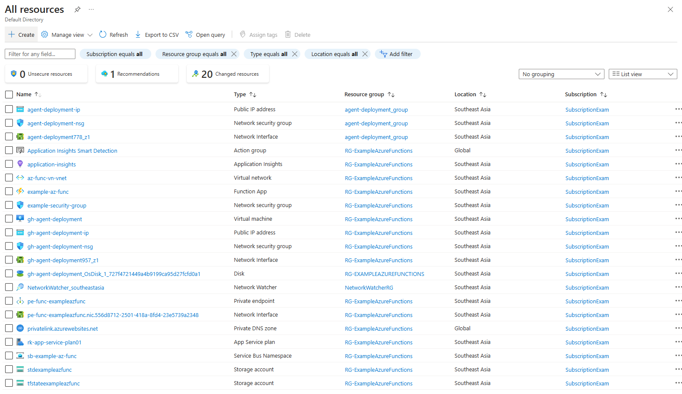Image resolution: width=682 pixels, height=394 pixels.
Task: Tick the select-all checkbox in the header
Action: (x=9, y=95)
